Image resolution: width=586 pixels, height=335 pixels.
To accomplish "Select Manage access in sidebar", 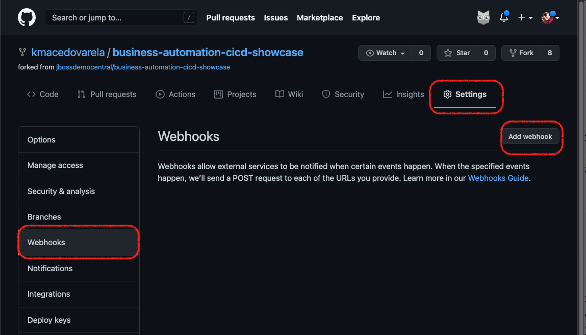I will pos(79,165).
